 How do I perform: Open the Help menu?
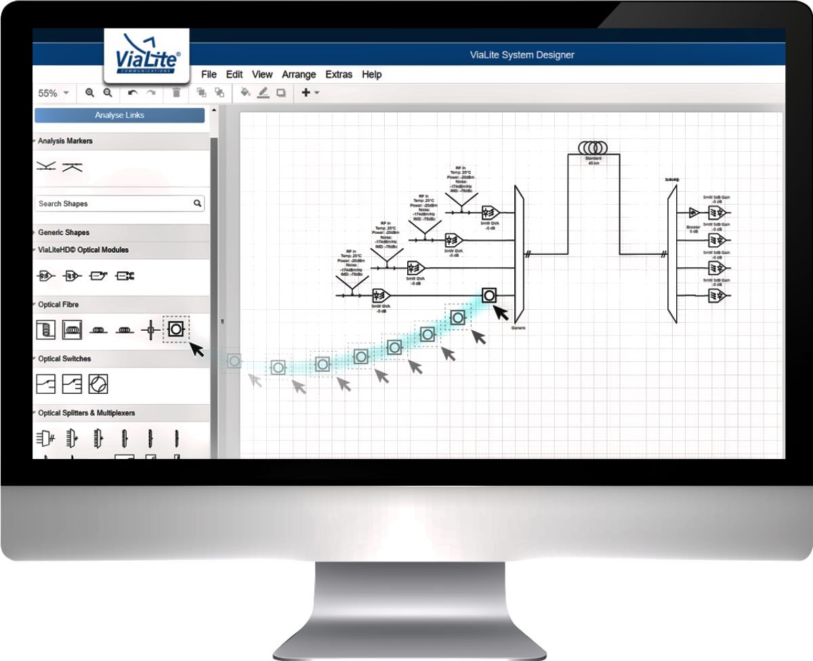click(x=372, y=75)
